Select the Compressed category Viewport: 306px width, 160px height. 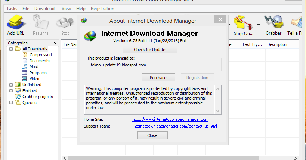(x=41, y=55)
